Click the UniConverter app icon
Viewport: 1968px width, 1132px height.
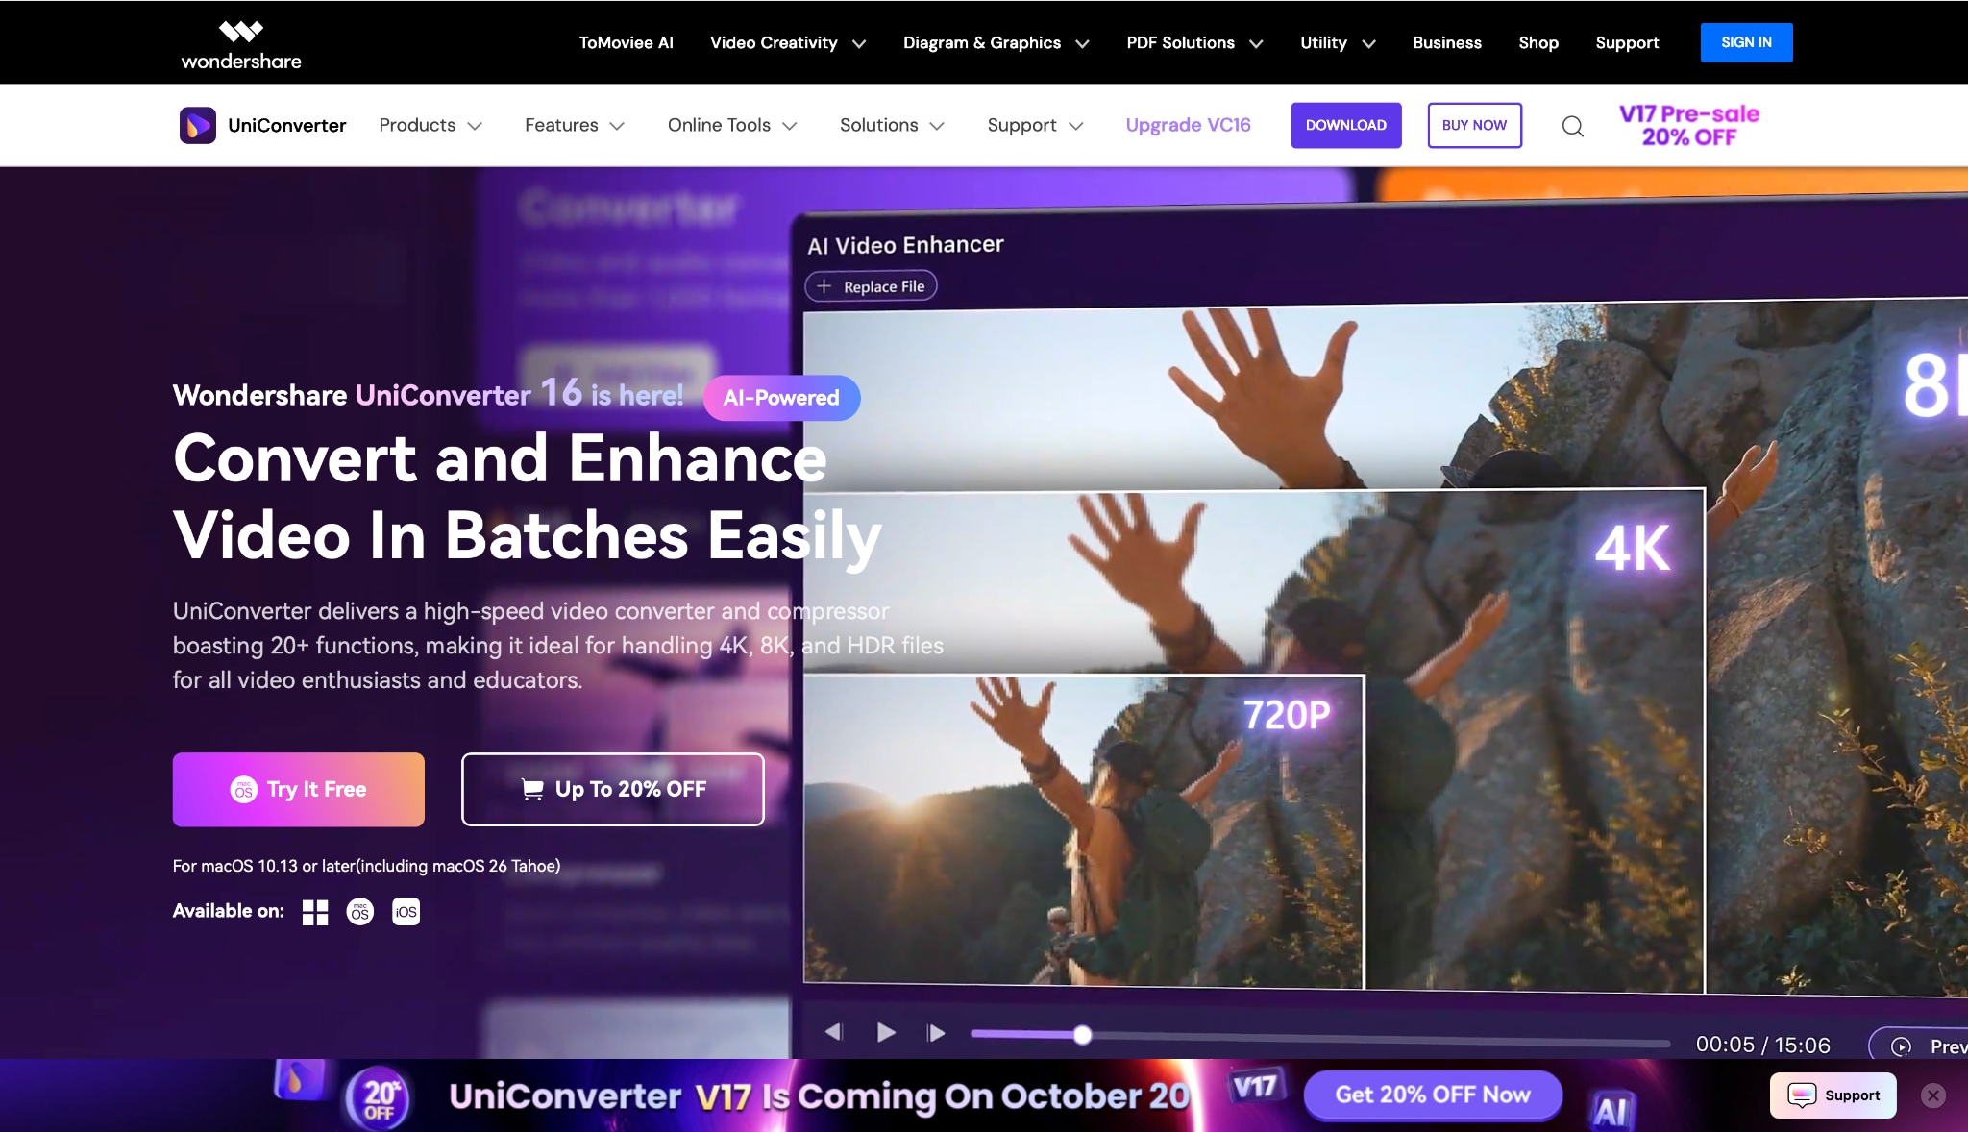[199, 125]
